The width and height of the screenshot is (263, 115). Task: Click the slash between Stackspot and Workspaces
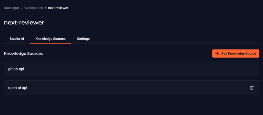coord(22,8)
